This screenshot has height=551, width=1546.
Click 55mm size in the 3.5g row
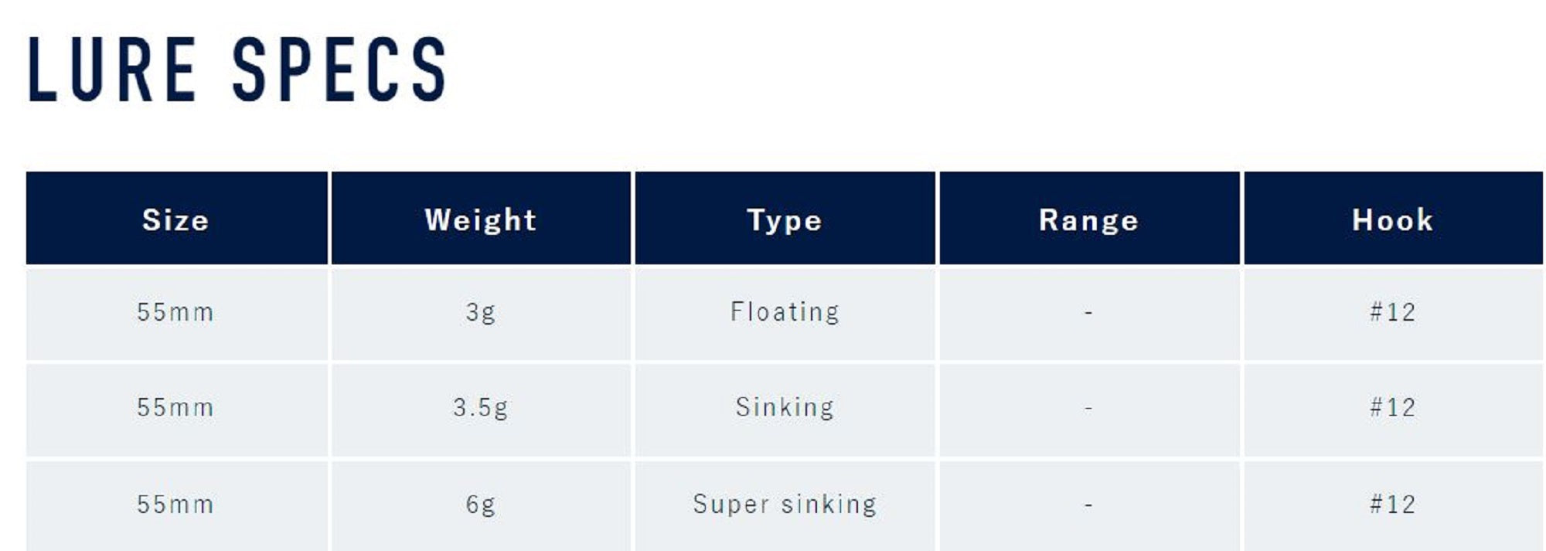point(175,407)
